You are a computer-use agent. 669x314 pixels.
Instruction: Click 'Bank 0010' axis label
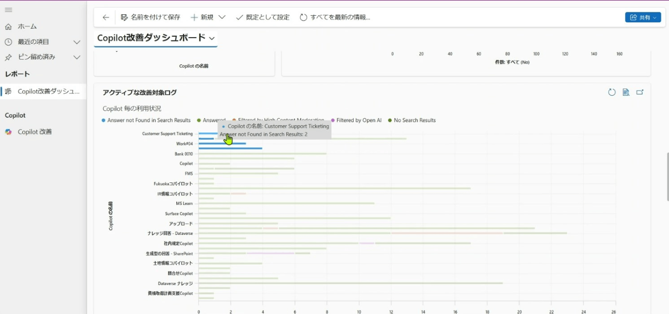pyautogui.click(x=183, y=154)
